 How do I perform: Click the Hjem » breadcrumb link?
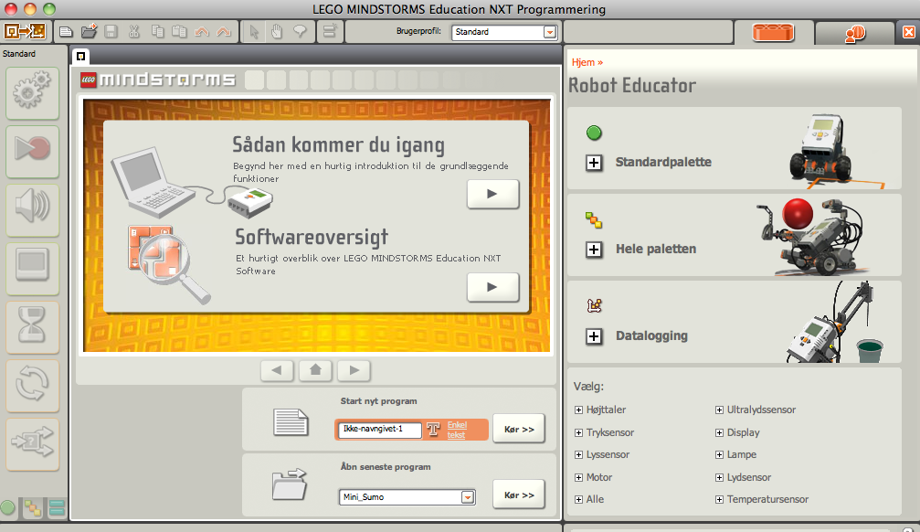pyautogui.click(x=587, y=62)
